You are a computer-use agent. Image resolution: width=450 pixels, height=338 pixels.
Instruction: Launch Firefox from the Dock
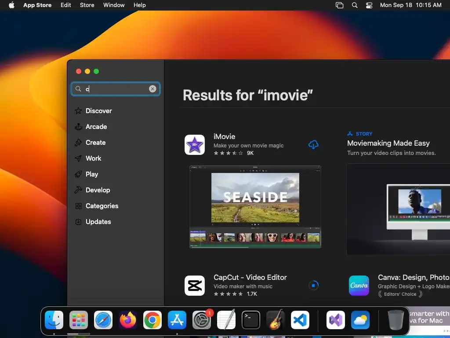(x=128, y=320)
